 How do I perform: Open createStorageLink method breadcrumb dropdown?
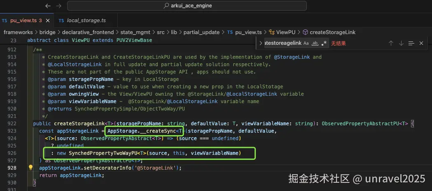point(329,32)
